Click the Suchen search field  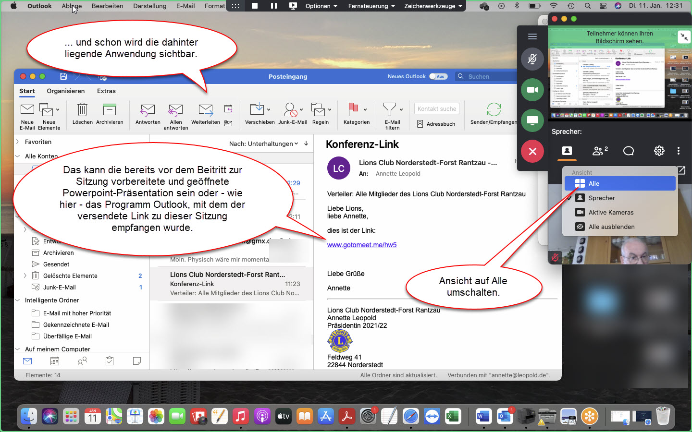coord(485,76)
